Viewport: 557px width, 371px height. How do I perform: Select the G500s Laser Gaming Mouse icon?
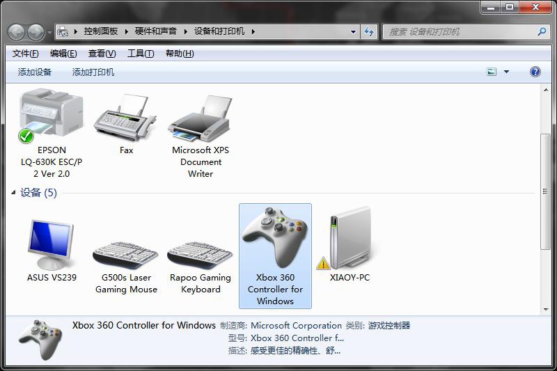[x=126, y=255]
